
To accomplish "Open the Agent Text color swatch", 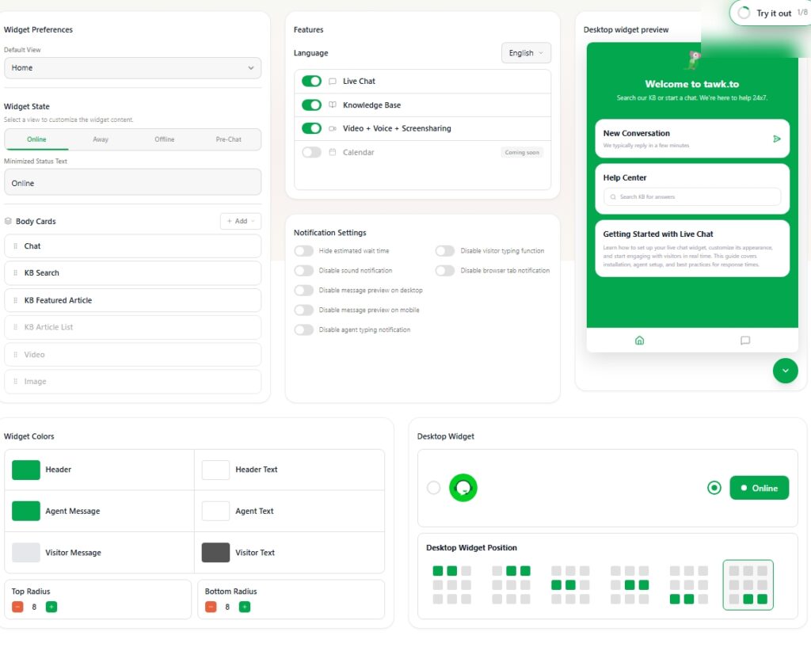I will tap(215, 511).
